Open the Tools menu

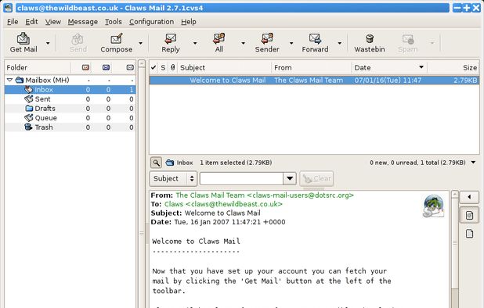(x=114, y=22)
